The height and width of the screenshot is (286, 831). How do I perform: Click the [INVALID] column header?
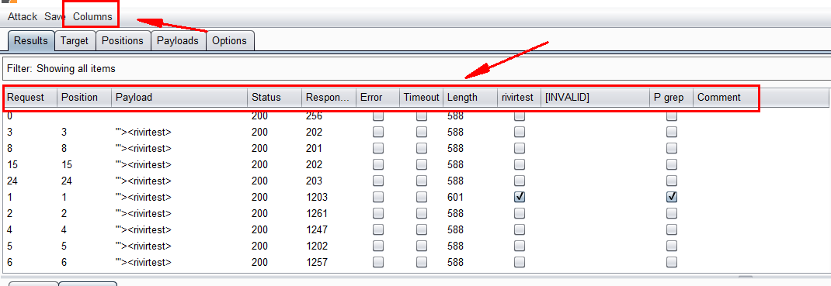[595, 98]
